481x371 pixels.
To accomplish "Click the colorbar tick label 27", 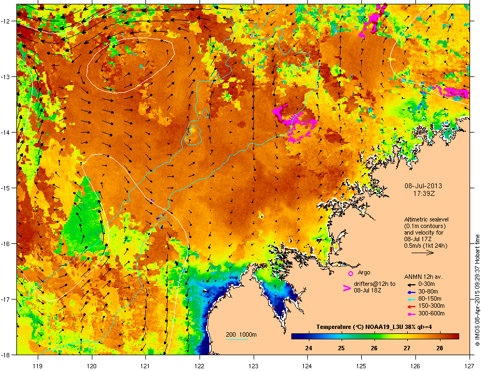I will point(407,348).
